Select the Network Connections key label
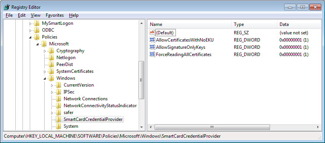Screen dimensions: 325x143 tap(85, 99)
